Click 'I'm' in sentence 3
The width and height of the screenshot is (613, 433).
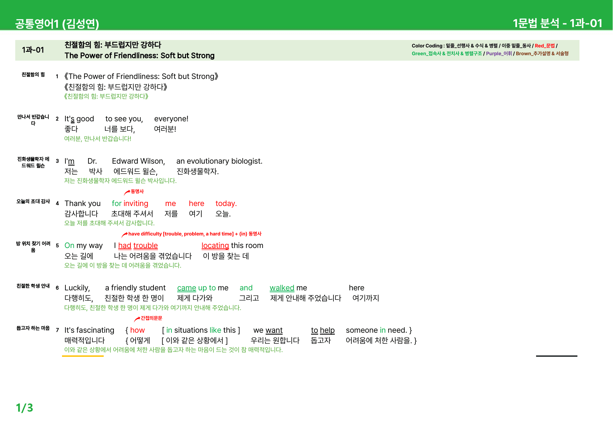coord(69,161)
